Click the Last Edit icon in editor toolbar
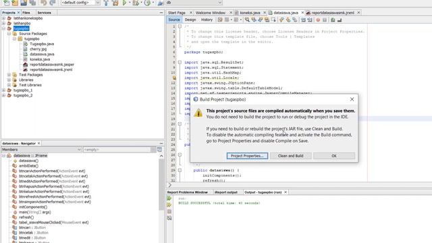This screenshot has width=432, height=243. pos(220,20)
